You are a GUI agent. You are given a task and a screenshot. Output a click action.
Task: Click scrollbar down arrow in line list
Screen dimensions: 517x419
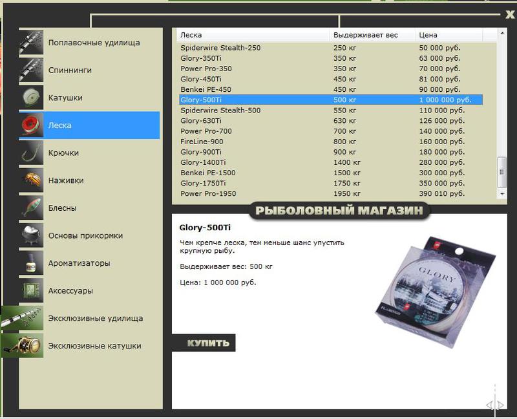(x=502, y=194)
